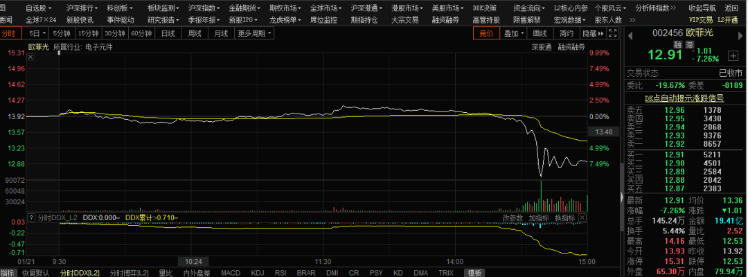This screenshot has width=748, height=277.
Task: Open L2开通 link
Action: [x=727, y=20]
